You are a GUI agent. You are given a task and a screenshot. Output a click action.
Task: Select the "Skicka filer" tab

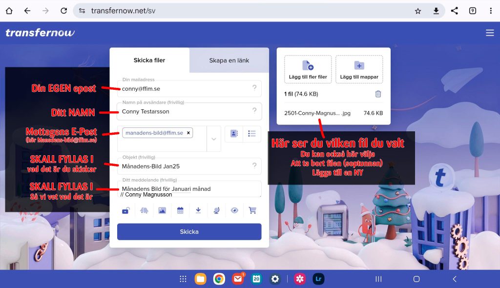tap(149, 61)
